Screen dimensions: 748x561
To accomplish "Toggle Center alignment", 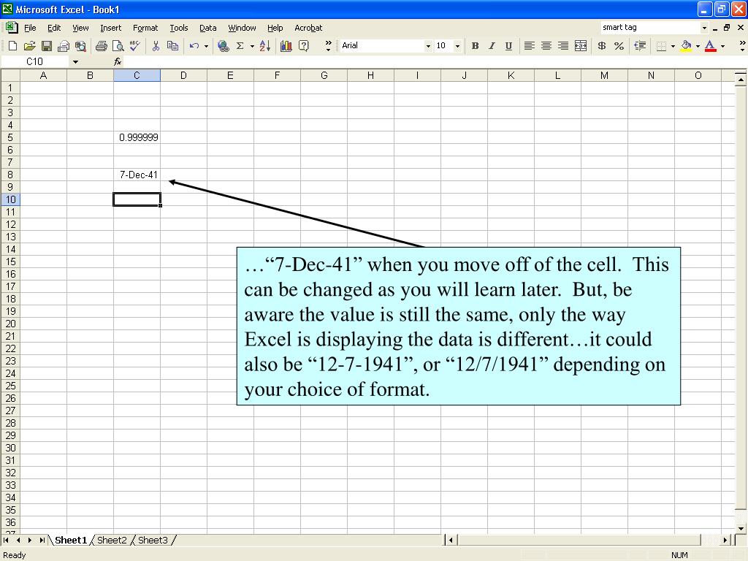I will coord(546,46).
